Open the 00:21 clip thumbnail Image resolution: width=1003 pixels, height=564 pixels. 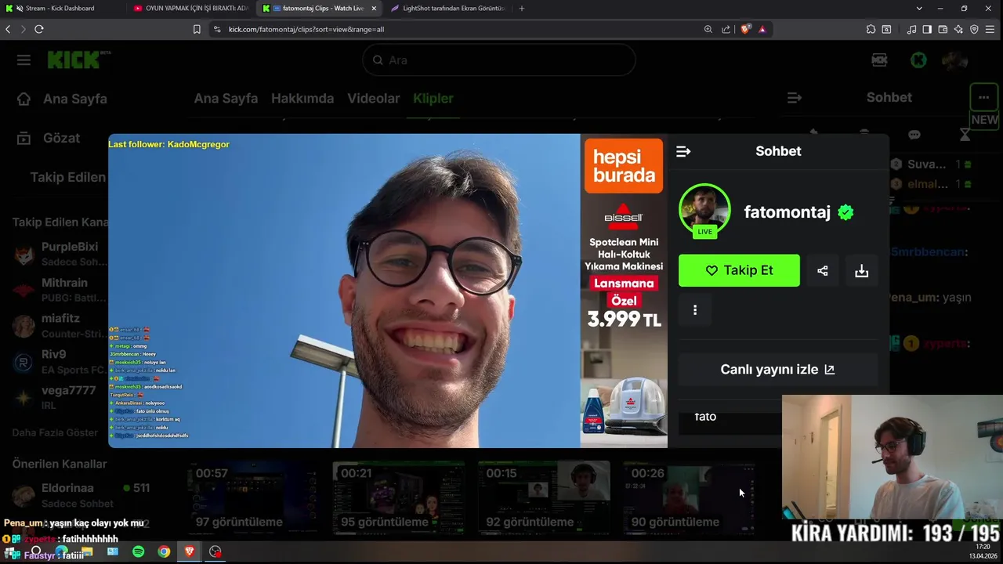point(398,498)
